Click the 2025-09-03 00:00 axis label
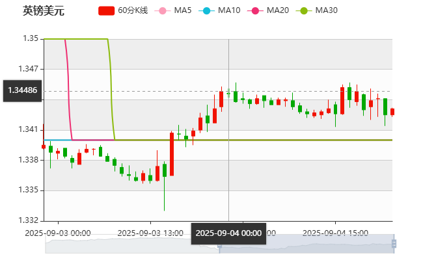 (x=58, y=233)
